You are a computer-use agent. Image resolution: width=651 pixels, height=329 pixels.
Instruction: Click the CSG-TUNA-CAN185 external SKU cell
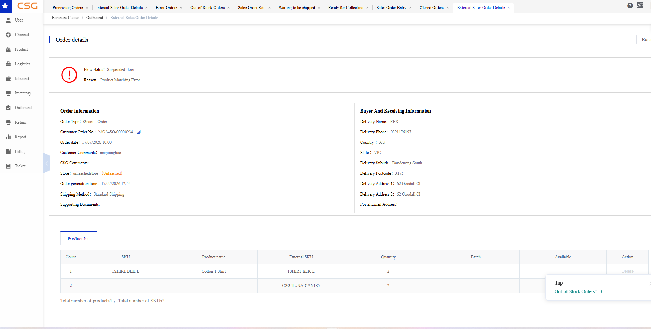click(301, 286)
